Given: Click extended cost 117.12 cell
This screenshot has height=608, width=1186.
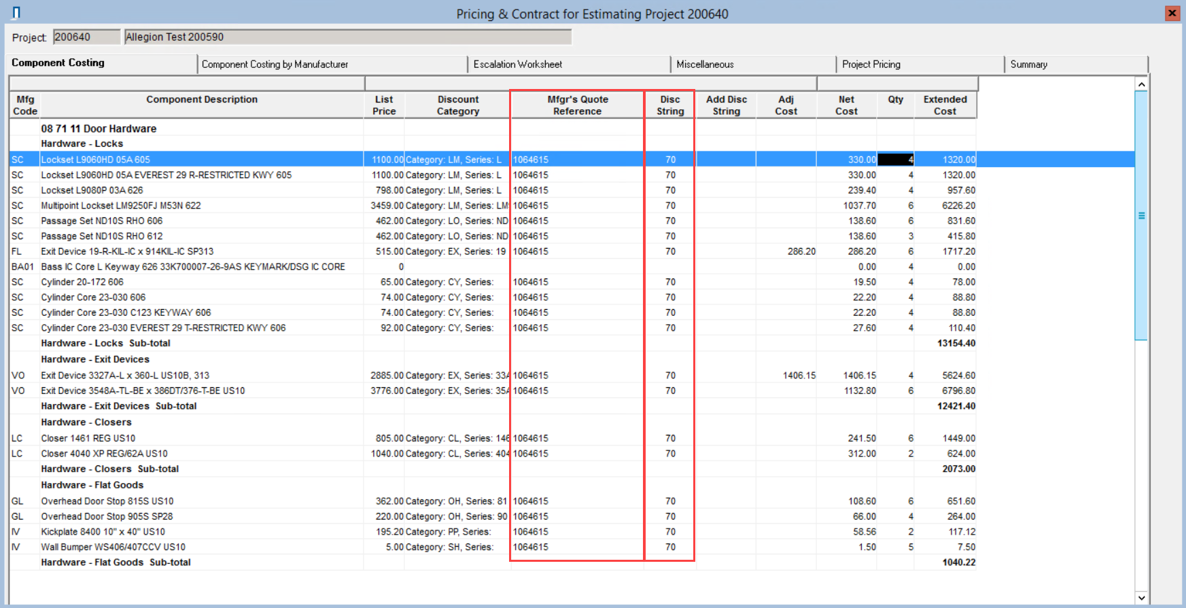Looking at the screenshot, I should tap(945, 532).
